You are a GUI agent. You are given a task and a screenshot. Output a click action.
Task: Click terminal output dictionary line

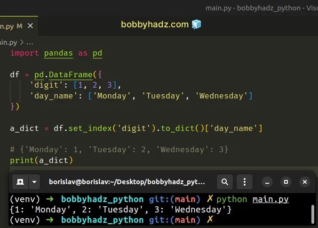pyautogui.click(x=120, y=210)
